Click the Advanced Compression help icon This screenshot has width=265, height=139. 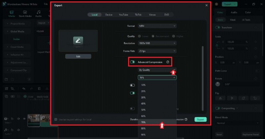point(168,62)
